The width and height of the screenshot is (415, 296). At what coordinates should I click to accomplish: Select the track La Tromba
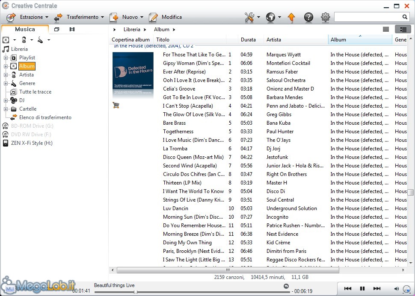coord(175,149)
